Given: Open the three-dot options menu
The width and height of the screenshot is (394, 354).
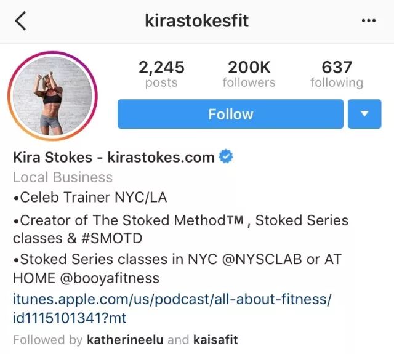Looking at the screenshot, I should tap(369, 20).
